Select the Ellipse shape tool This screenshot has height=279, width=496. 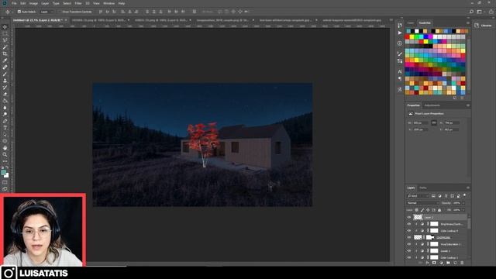point(5,141)
